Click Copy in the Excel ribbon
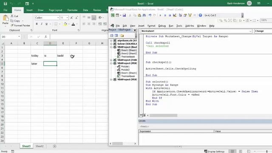Viewport: 272px width, 153px height. (x=15, y=21)
